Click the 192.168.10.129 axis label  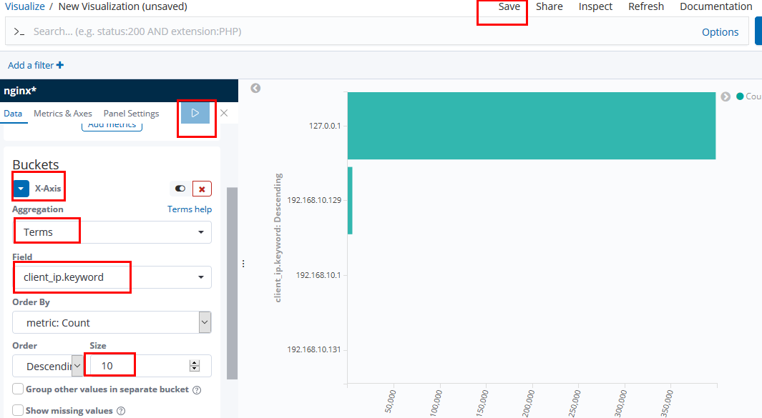coord(314,200)
